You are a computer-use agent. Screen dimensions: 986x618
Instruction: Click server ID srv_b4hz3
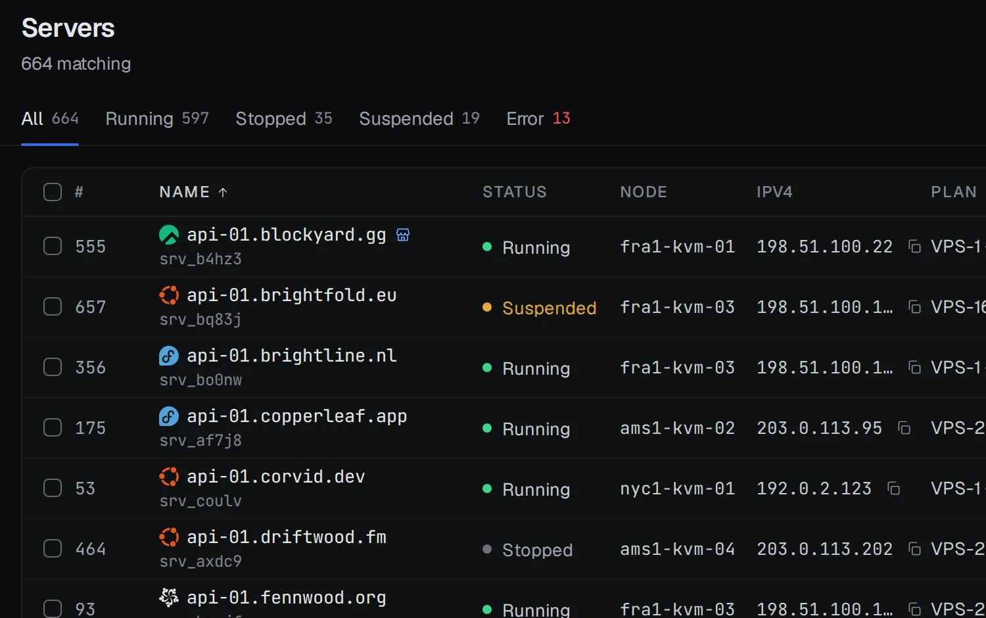tap(200, 259)
